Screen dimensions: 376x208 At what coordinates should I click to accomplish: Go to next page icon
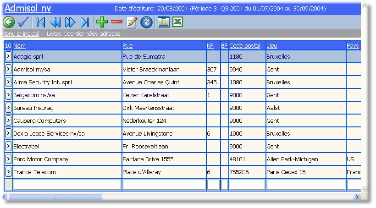coord(70,22)
